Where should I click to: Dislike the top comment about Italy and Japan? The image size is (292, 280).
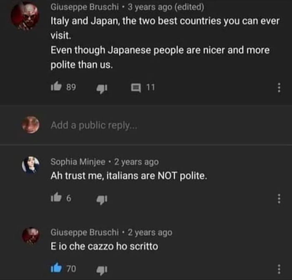[x=102, y=89]
